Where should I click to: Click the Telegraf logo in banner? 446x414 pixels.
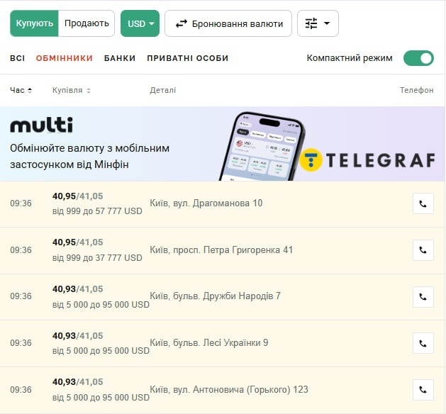[x=367, y=160]
